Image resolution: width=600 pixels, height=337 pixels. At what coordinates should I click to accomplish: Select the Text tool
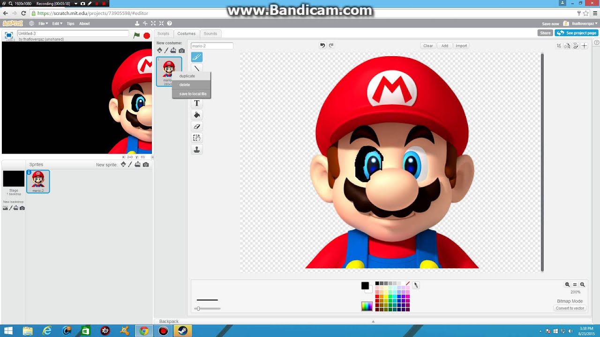pos(197,103)
